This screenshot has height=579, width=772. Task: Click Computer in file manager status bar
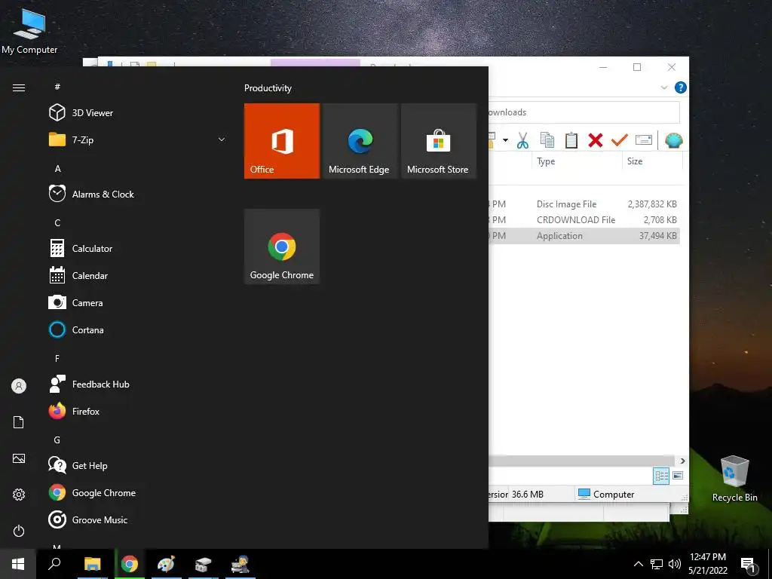(605, 494)
